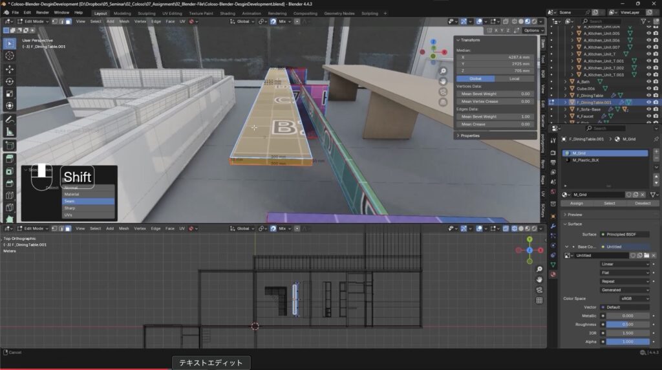Toggle X-ray in the upper viewport header
662x370 pixels.
pyautogui.click(x=506, y=21)
